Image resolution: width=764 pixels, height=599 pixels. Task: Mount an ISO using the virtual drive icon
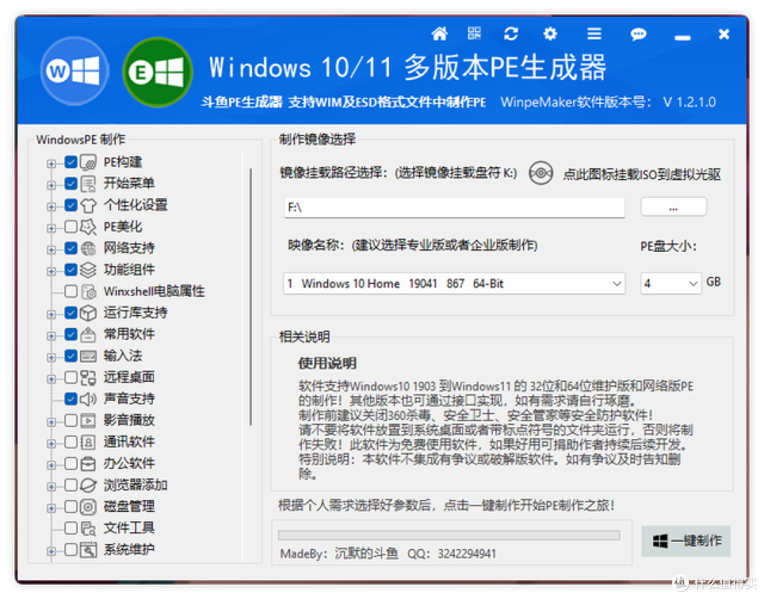pyautogui.click(x=540, y=173)
